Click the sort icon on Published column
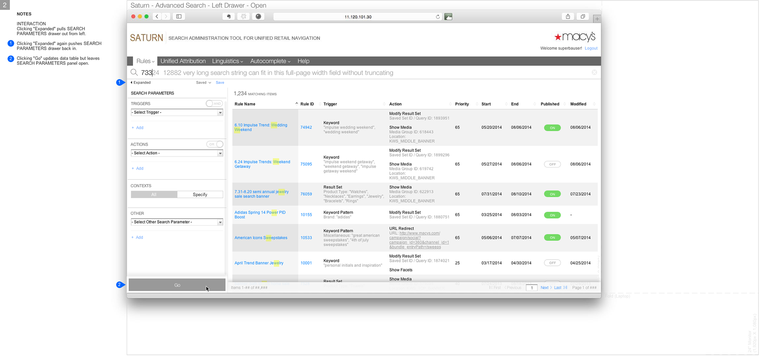 (565, 104)
